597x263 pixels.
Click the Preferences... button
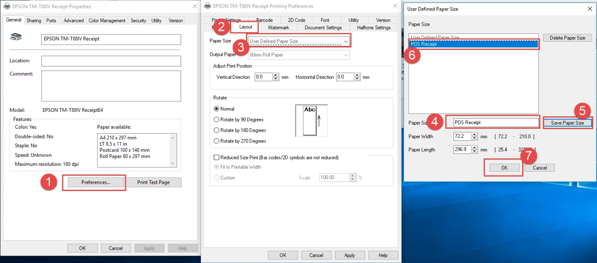tap(96, 182)
